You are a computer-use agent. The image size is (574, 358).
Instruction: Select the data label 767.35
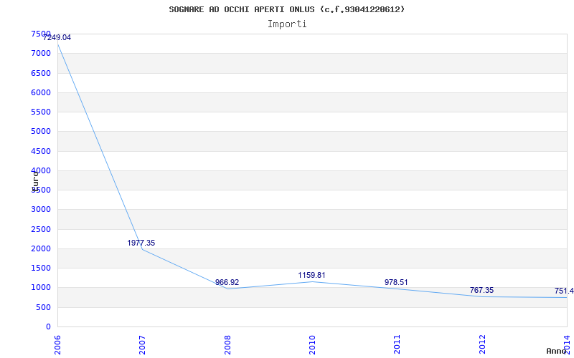click(x=481, y=291)
